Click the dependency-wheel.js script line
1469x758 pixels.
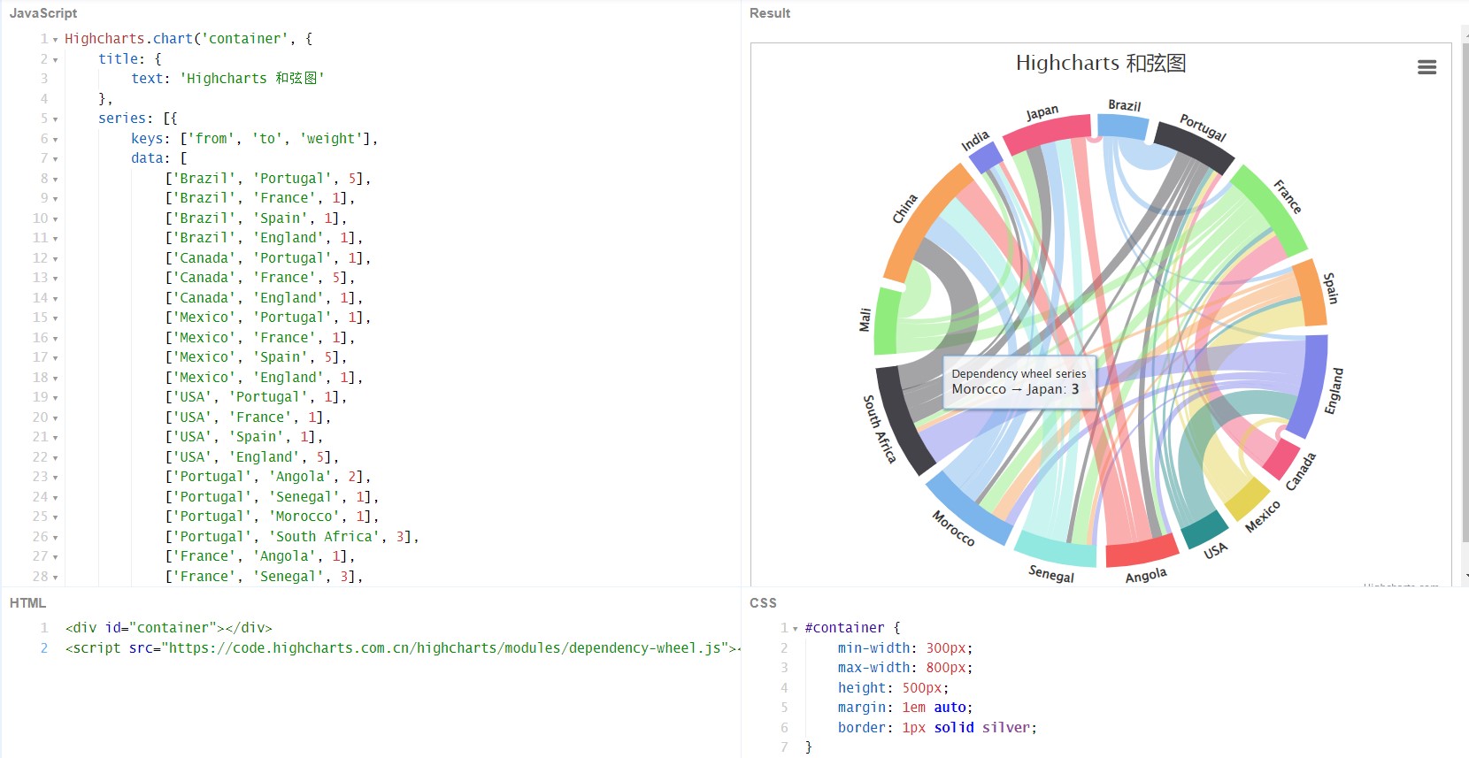403,648
